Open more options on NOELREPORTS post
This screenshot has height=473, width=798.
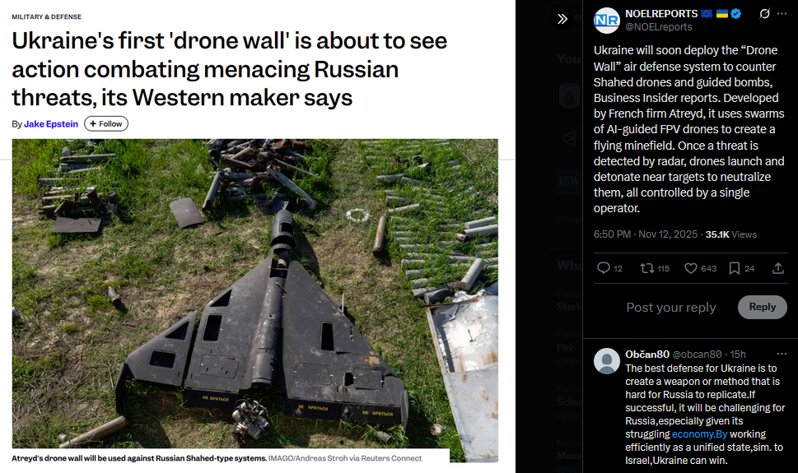[782, 14]
